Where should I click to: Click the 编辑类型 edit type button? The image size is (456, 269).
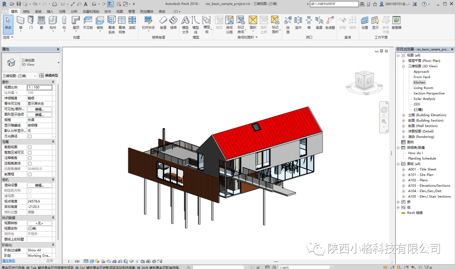coord(49,75)
